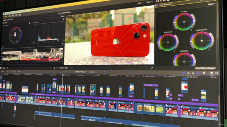The height and width of the screenshot is (127, 227).
Task: Click the tools arrow selector in timeline toolbar
Action: [19, 71]
